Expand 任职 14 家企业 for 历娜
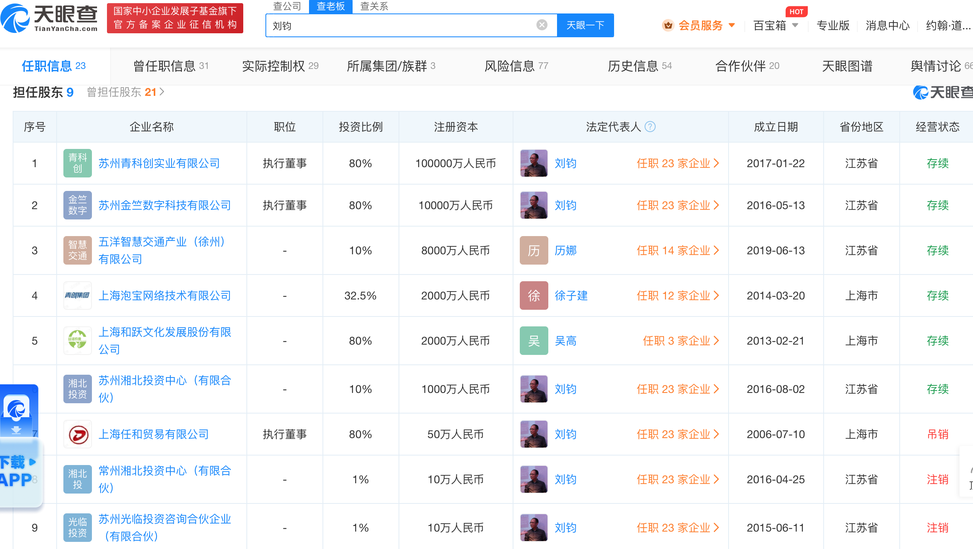973x549 pixels. coord(677,250)
